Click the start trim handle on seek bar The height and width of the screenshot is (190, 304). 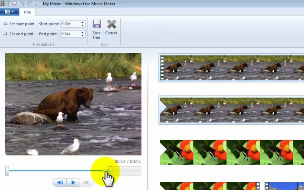[x=7, y=171]
